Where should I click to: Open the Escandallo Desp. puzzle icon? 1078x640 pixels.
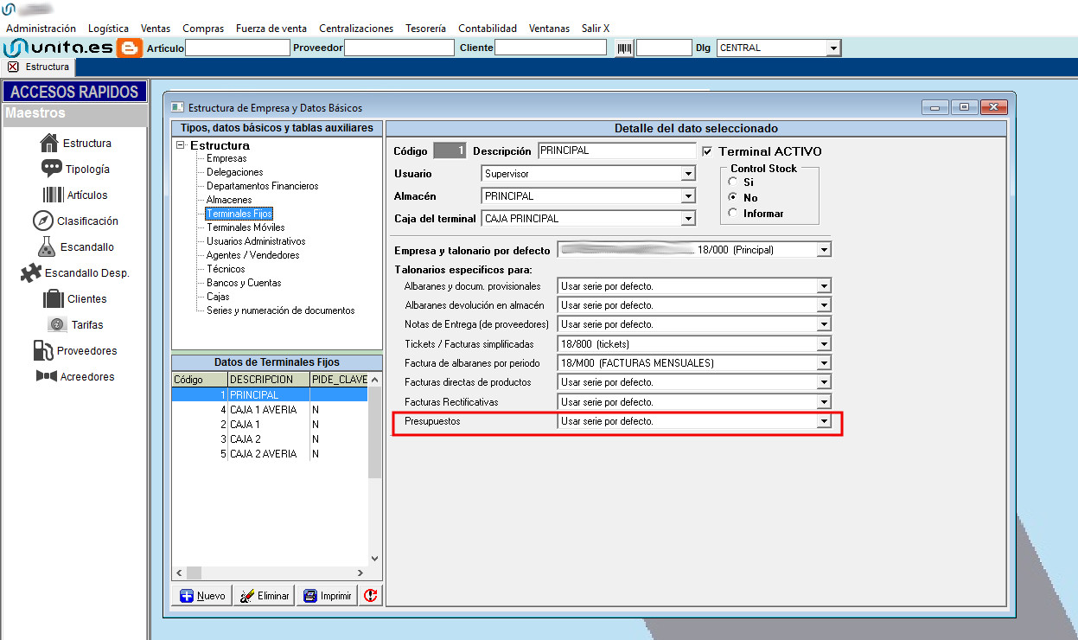coord(31,272)
